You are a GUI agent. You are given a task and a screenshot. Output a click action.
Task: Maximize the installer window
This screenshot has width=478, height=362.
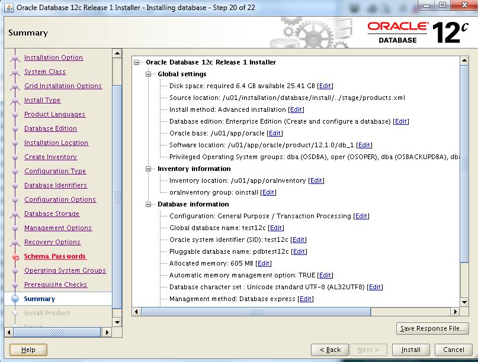pos(442,5)
